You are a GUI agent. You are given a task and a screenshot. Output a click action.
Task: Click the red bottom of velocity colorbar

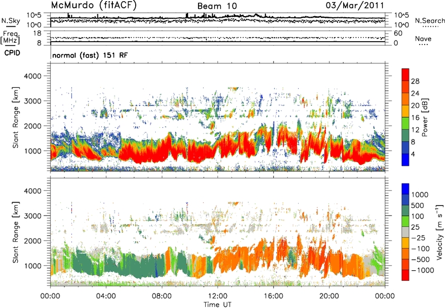406,275
